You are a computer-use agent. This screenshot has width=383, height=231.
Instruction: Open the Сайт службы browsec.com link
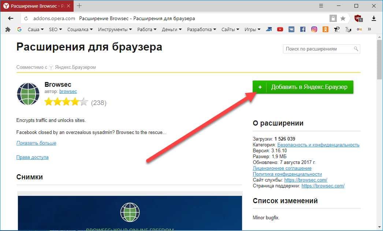306,180
